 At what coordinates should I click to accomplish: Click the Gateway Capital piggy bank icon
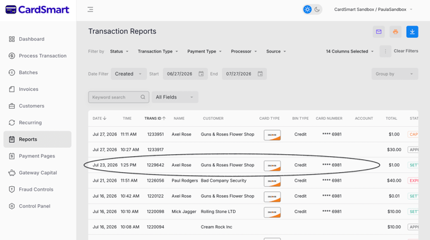click(x=12, y=173)
